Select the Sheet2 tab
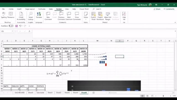The width and height of the screenshot is (177, 100). [x=59, y=92]
